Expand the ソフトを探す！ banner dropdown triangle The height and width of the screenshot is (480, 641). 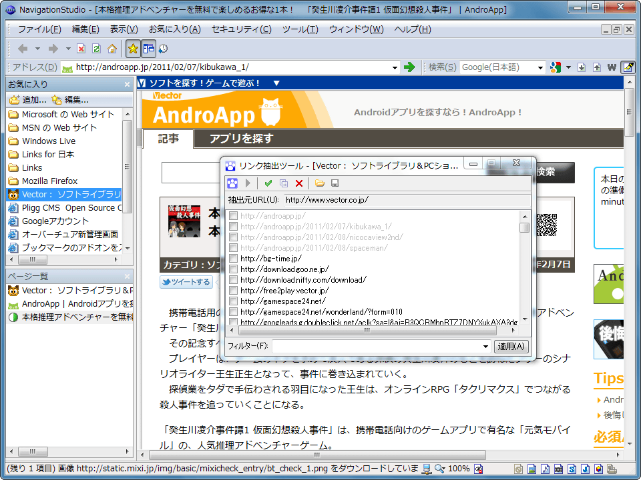pos(276,83)
